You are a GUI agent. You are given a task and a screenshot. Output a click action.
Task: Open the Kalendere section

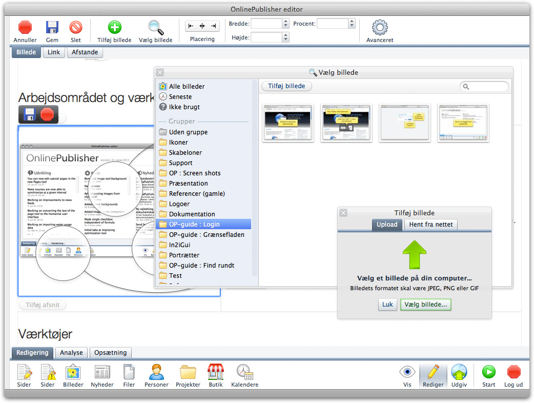pyautogui.click(x=244, y=372)
